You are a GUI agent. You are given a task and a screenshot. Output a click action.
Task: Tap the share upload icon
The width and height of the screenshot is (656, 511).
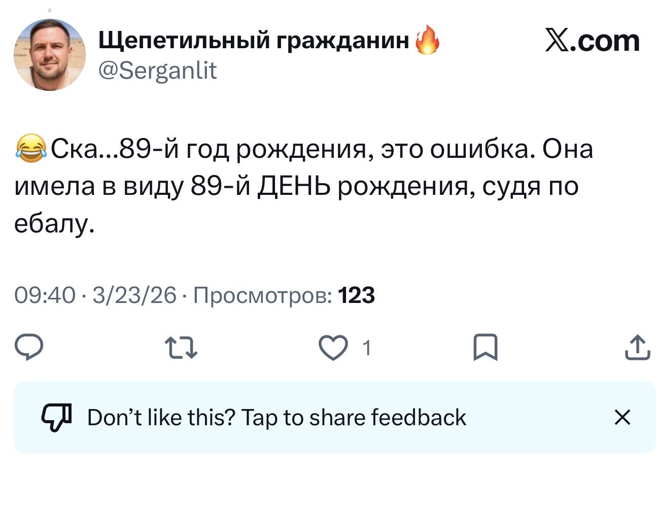click(637, 348)
